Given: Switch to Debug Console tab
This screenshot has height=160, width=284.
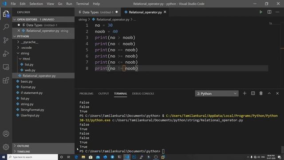Looking at the screenshot, I should pyautogui.click(x=143, y=94).
